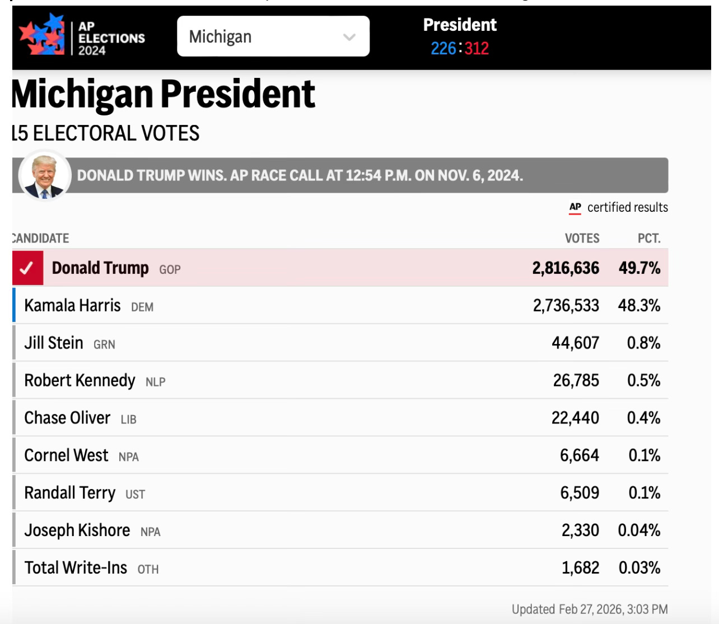Click the blue party color bar beside Kamala Harris
The image size is (719, 624).
tap(14, 305)
